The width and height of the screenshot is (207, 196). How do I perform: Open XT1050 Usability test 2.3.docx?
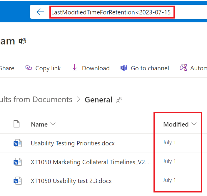[x=71, y=181]
